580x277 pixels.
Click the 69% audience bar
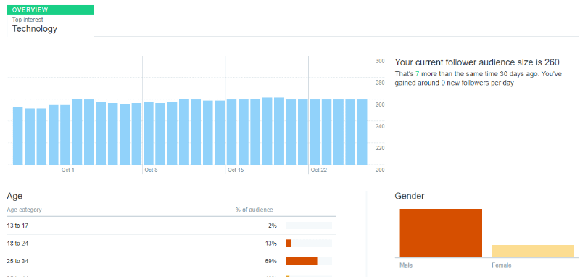[302, 261]
